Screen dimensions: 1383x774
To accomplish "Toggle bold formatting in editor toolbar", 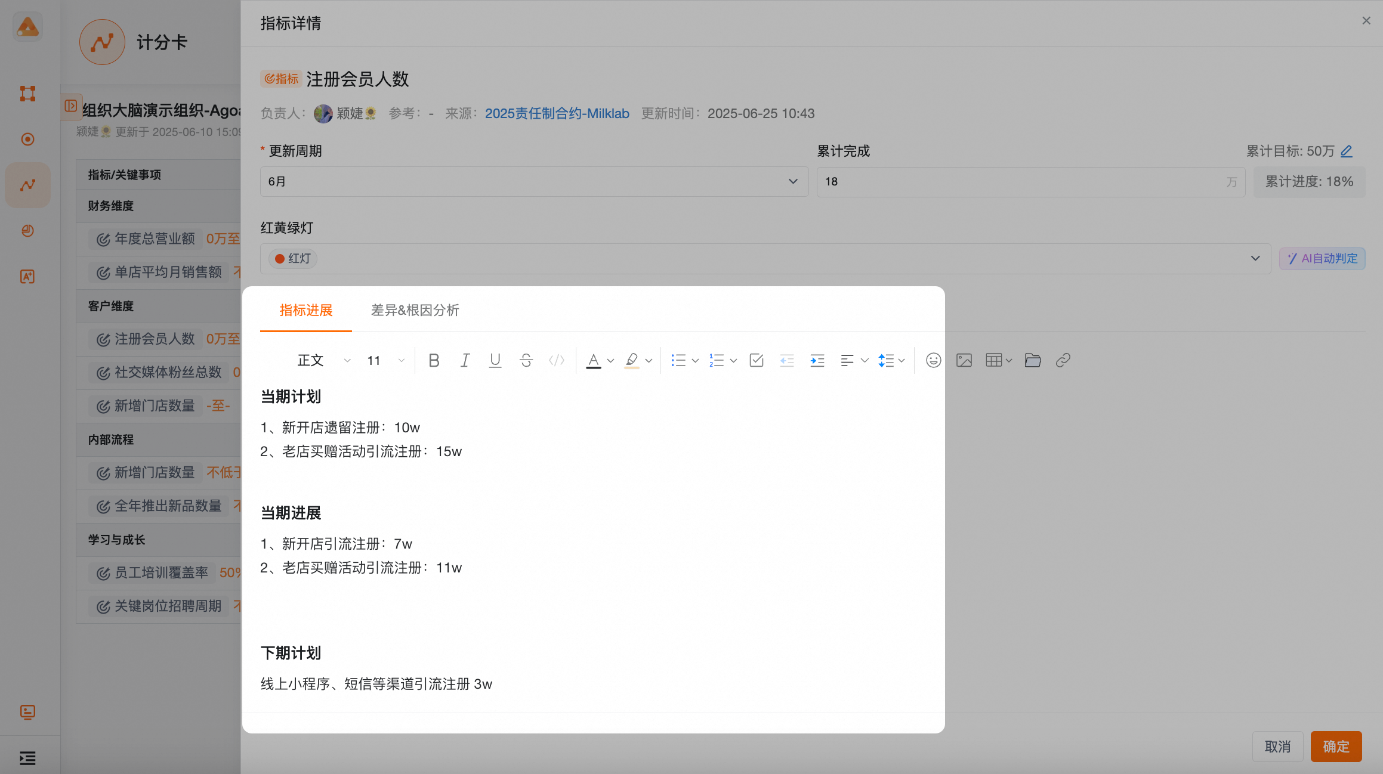I will point(434,360).
